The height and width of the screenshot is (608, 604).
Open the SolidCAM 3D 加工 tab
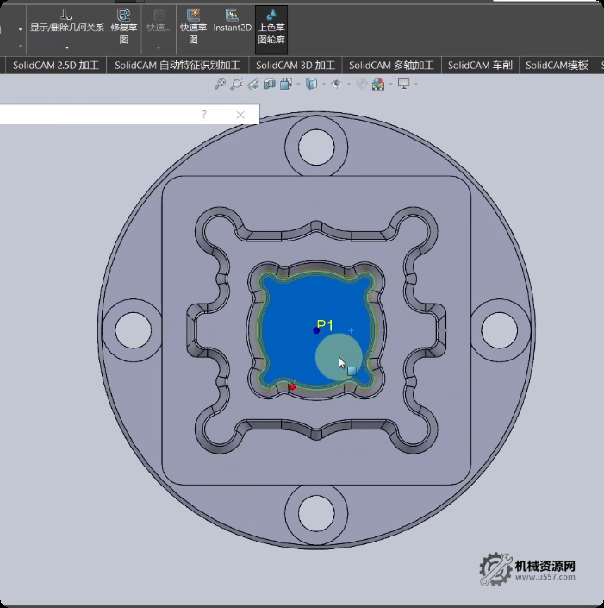click(x=296, y=66)
